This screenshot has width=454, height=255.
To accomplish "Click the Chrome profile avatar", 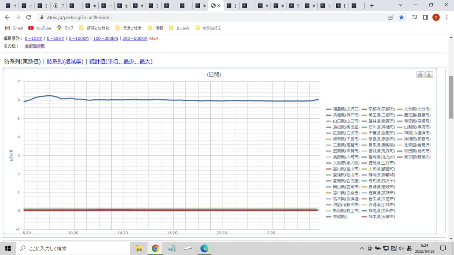I will 436,17.
